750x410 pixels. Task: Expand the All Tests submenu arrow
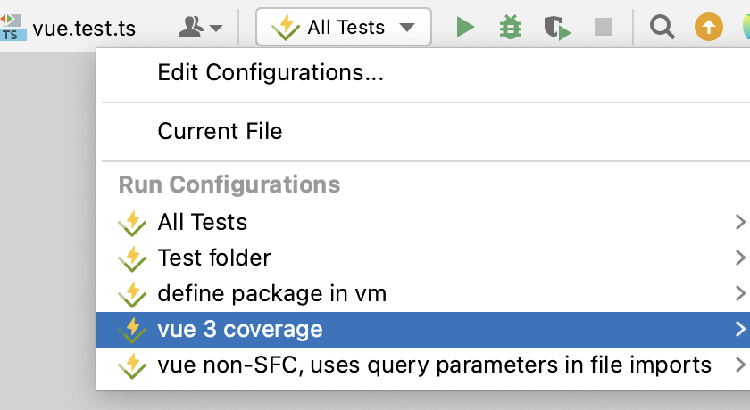point(738,222)
